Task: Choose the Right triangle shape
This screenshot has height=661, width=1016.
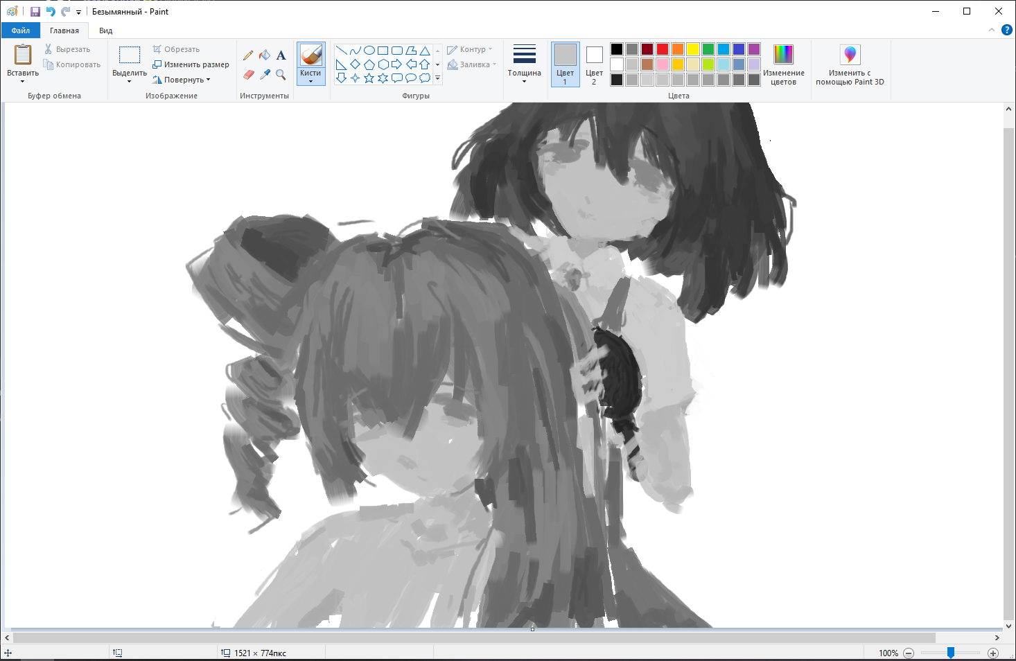Action: (x=341, y=64)
